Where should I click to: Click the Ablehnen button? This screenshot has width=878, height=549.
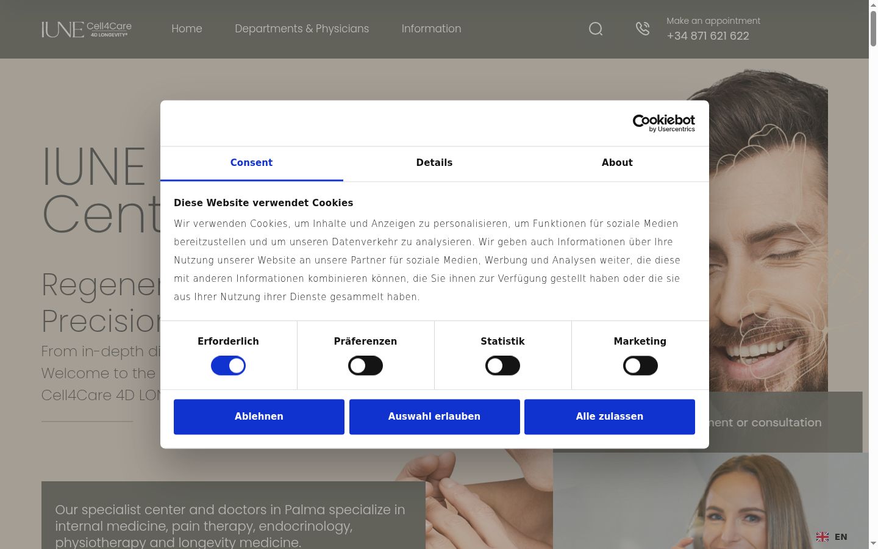259,417
